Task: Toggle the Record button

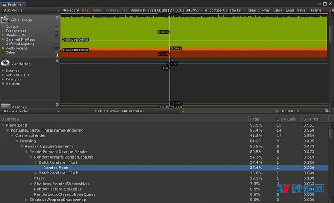Action: (71, 10)
